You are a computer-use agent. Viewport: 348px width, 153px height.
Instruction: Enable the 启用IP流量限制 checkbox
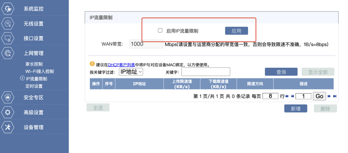[x=160, y=31]
